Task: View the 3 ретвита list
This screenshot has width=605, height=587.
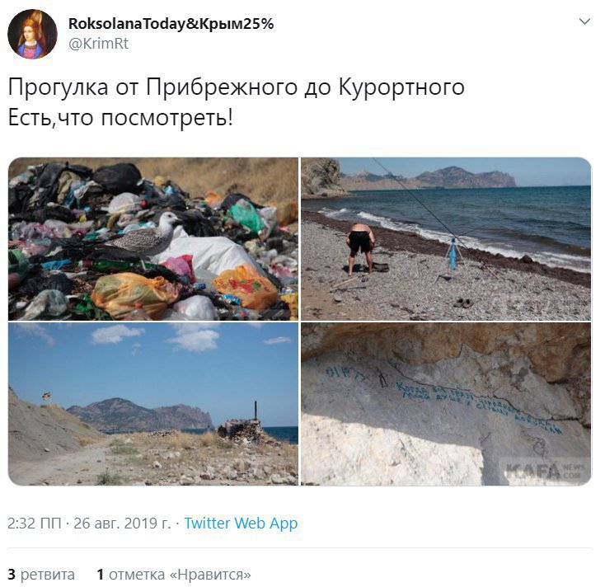Action: (41, 575)
